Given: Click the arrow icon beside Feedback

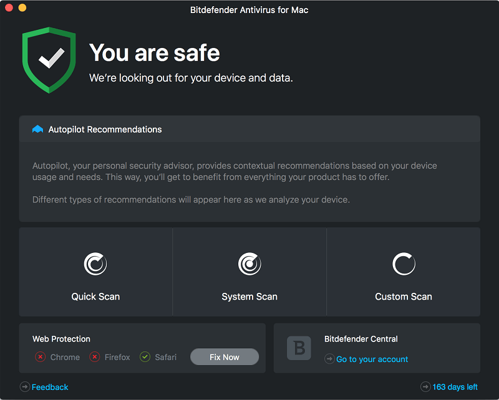Looking at the screenshot, I should 25,387.
